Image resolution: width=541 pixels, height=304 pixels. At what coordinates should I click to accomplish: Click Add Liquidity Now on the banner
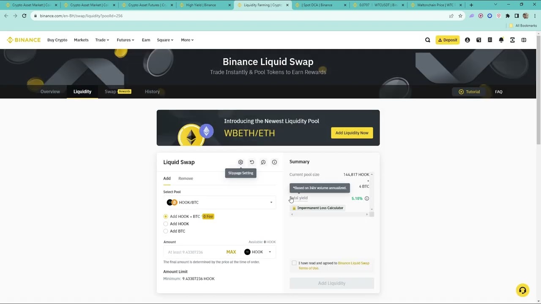[352, 133]
